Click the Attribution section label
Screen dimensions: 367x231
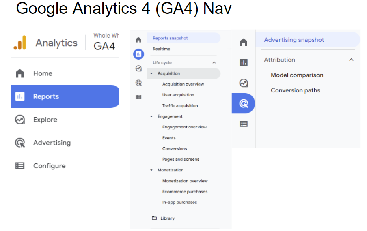(x=279, y=60)
